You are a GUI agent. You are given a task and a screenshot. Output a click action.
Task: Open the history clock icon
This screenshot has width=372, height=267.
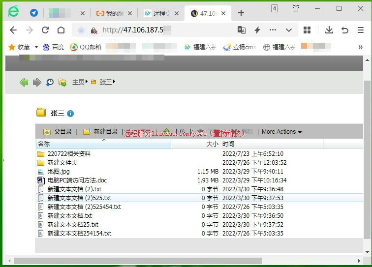(50, 82)
